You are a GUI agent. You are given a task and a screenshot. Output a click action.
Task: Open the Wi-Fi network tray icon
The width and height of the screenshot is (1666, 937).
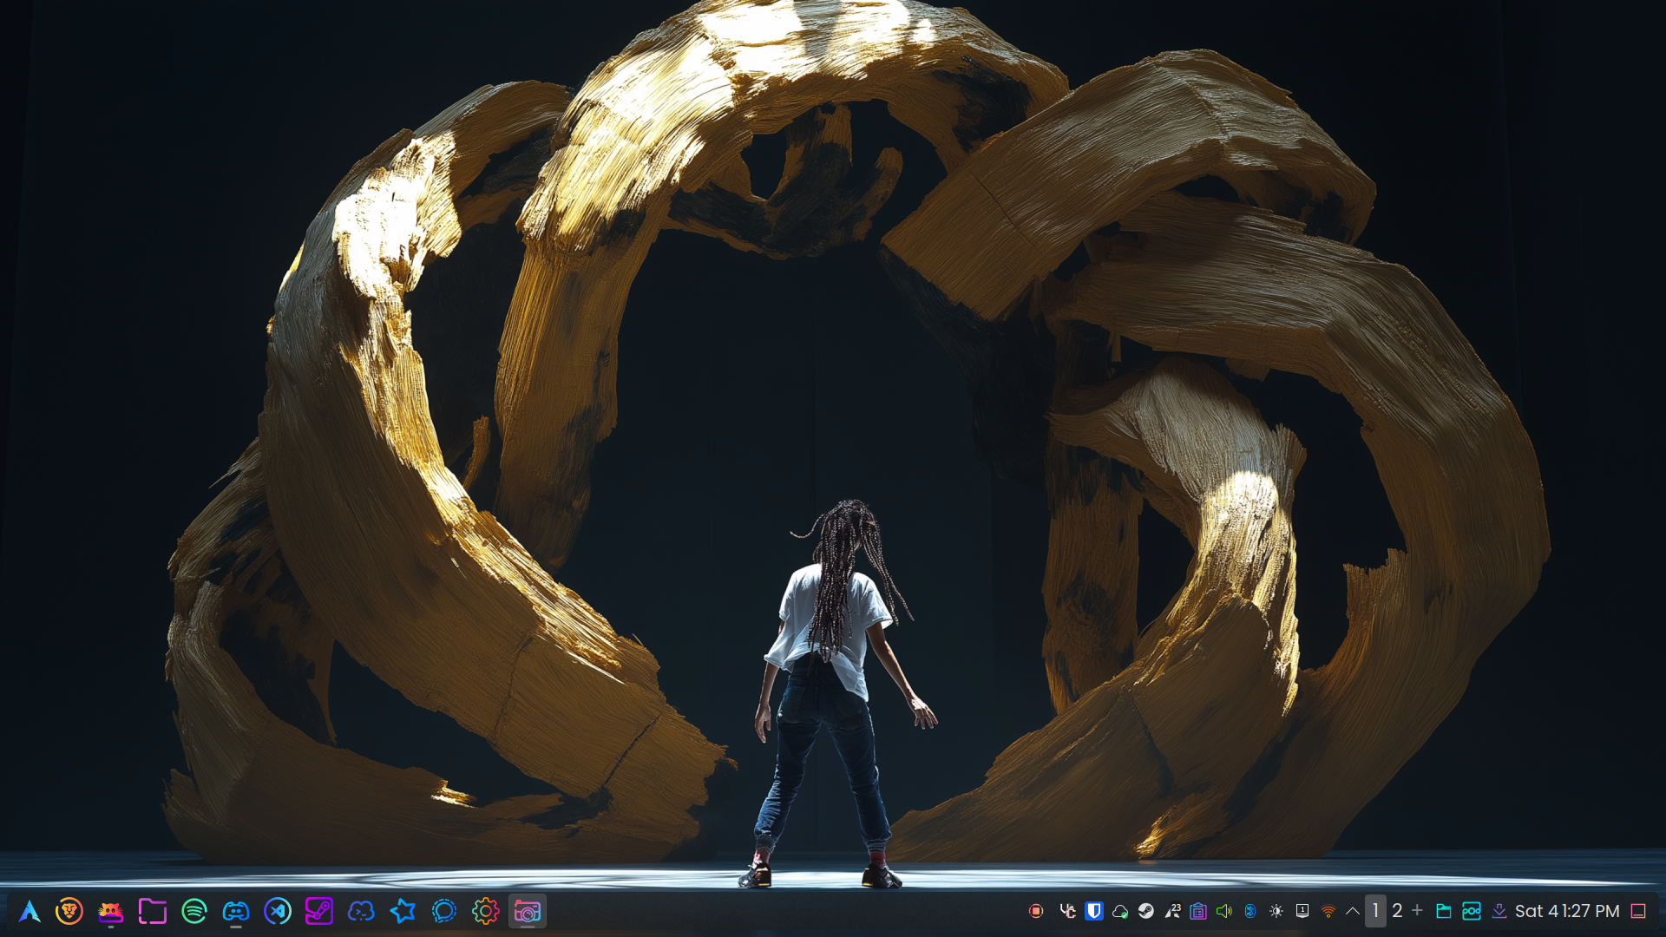(x=1328, y=911)
